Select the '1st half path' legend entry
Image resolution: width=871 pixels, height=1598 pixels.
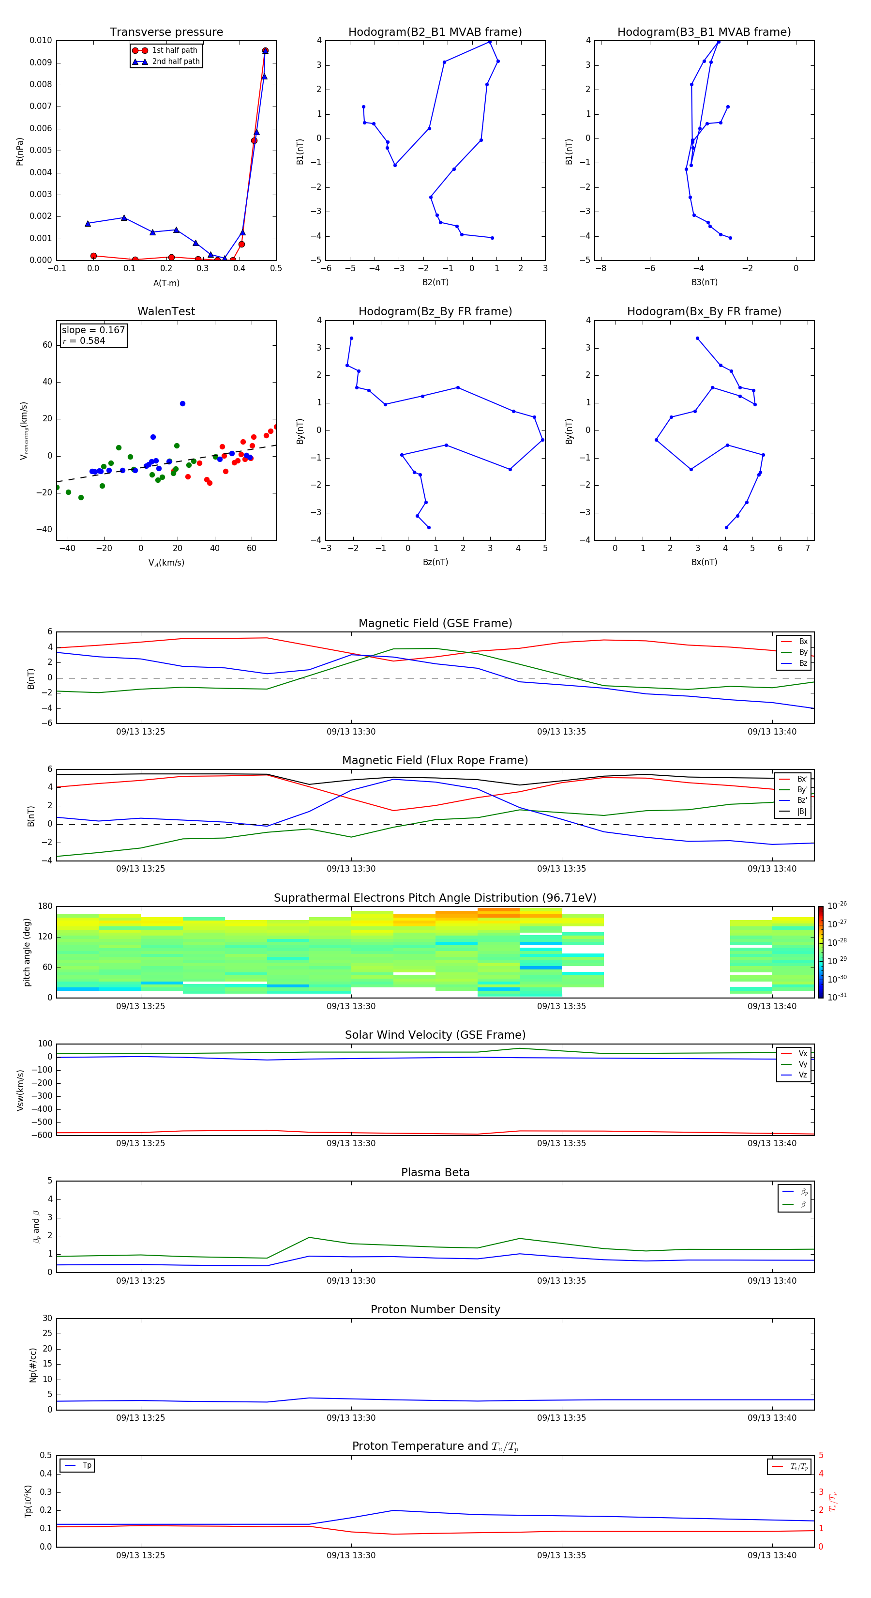click(165, 50)
